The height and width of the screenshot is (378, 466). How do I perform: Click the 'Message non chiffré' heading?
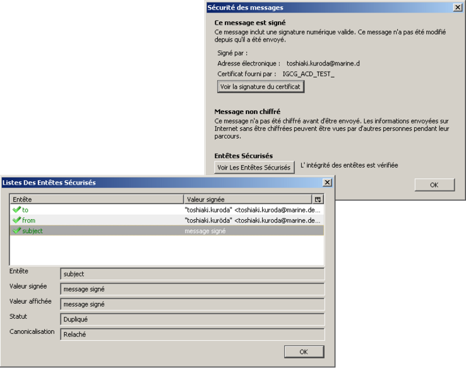(x=248, y=112)
